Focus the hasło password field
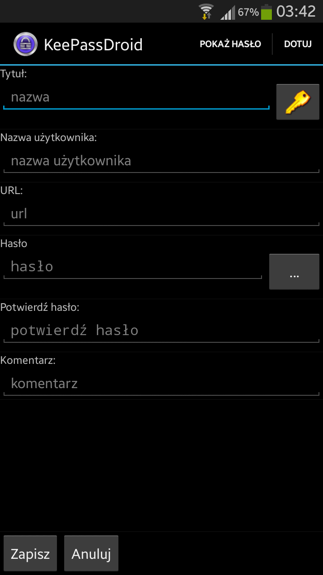This screenshot has width=323, height=575. [133, 267]
